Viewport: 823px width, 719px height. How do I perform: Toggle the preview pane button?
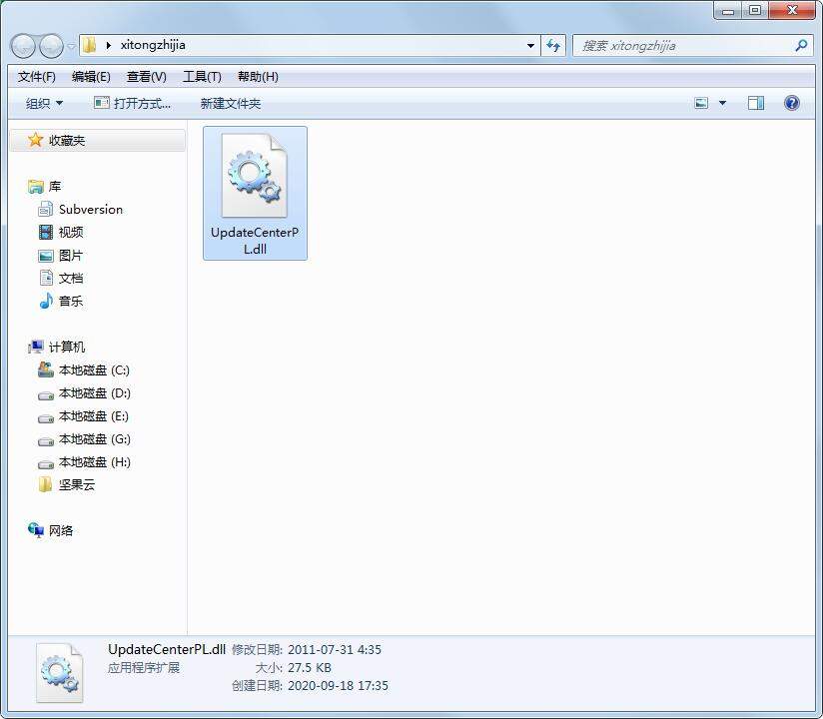755,102
